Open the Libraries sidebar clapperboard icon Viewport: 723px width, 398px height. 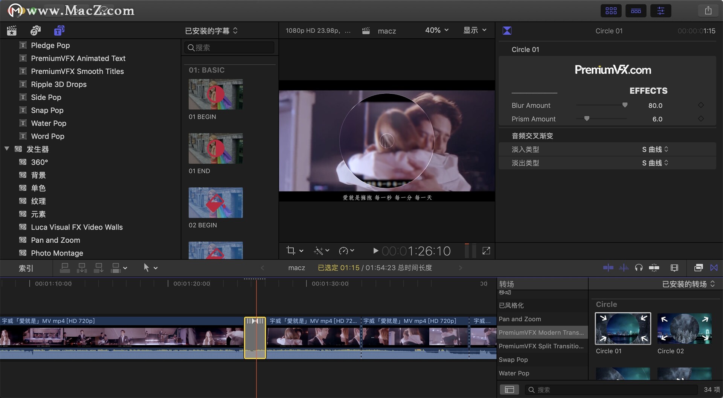(x=12, y=30)
